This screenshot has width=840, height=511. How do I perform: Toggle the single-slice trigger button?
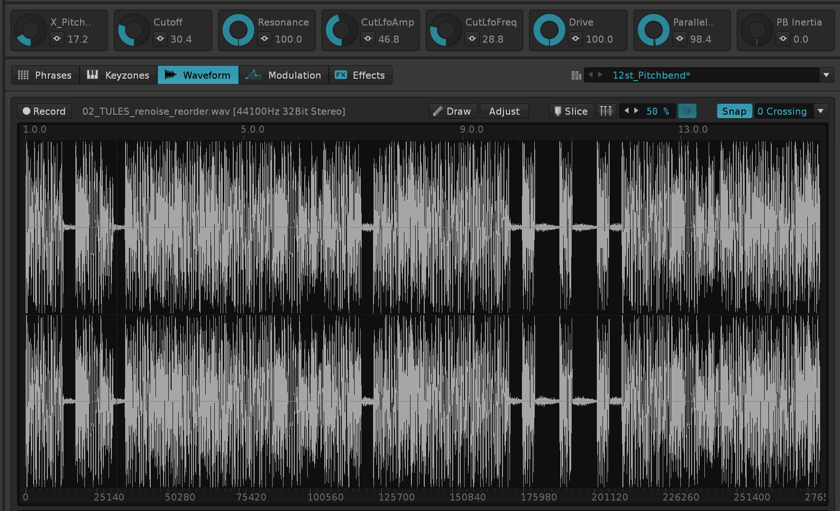coord(687,111)
